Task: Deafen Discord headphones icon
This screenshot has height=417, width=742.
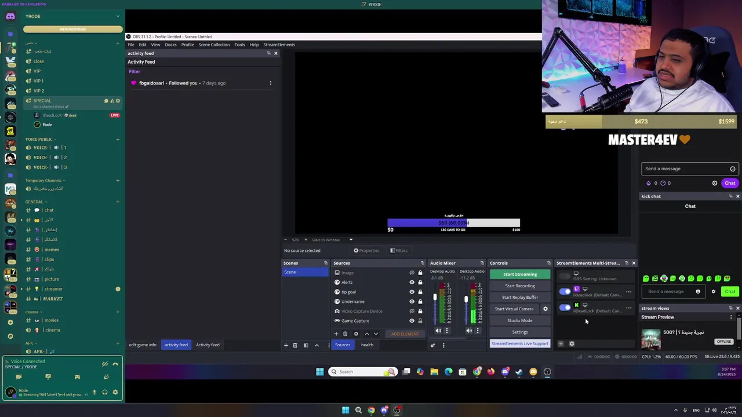Action: [105, 392]
